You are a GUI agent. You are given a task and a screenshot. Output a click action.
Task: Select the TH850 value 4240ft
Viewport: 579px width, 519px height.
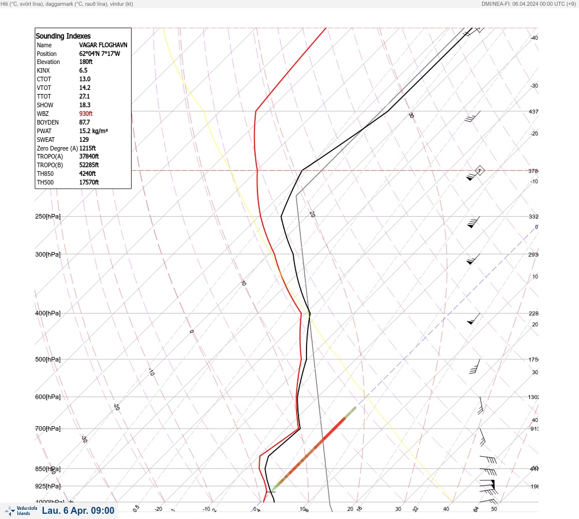tap(87, 174)
